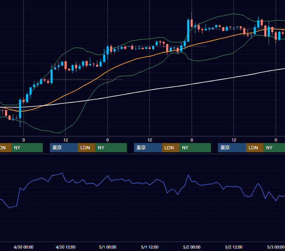
Task: Select the LDN session block on 5/1
Action: pyautogui.click(x=171, y=148)
